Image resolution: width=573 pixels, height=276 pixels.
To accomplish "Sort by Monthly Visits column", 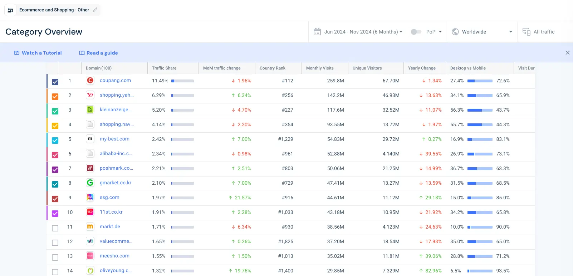I will tap(320, 68).
